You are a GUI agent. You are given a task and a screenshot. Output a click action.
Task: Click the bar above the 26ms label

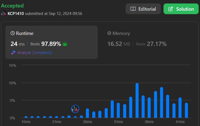[x=87, y=113]
